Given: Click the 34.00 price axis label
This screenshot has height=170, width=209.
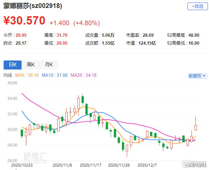Looking at the screenshot, I should [x=12, y=99].
